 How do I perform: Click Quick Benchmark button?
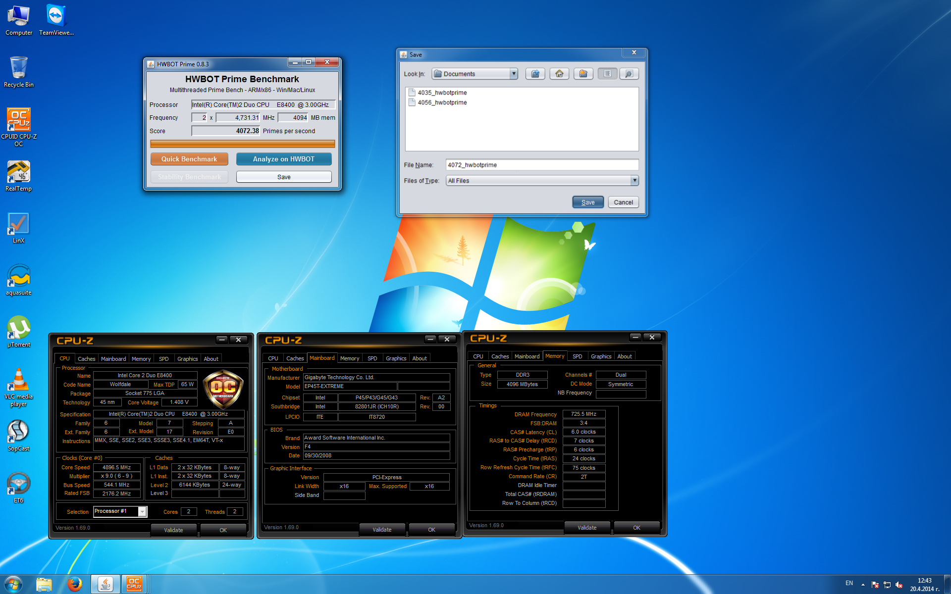click(x=189, y=159)
